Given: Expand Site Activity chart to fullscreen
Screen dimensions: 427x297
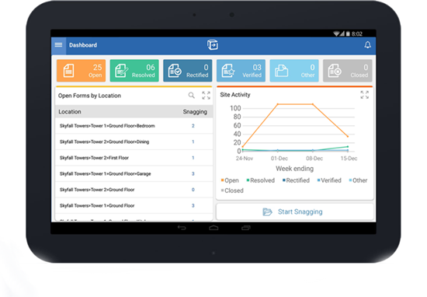Looking at the screenshot, I should 365,95.
